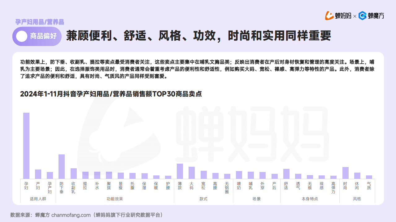This screenshot has height=222, width=396.
Task: Select the 适用人群 category group label
Action: pyautogui.click(x=38, y=199)
